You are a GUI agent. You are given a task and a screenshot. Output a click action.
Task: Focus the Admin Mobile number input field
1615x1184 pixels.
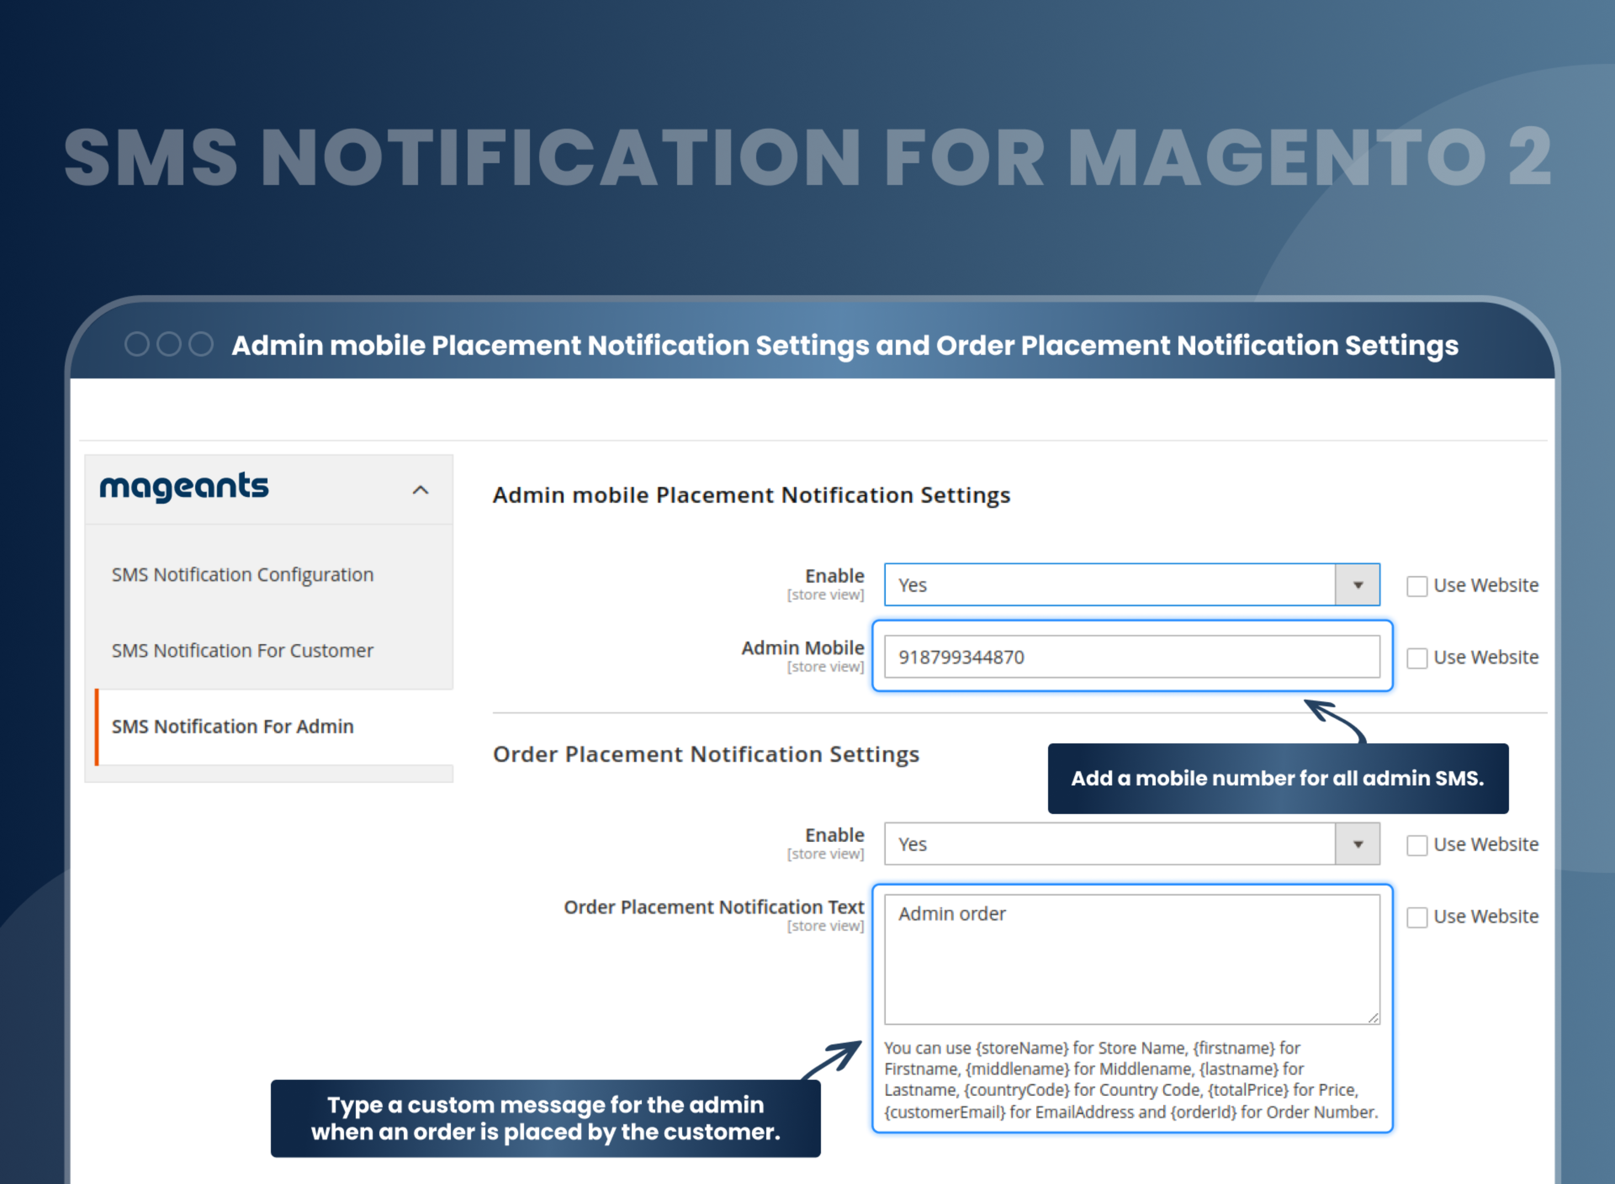(x=1132, y=656)
